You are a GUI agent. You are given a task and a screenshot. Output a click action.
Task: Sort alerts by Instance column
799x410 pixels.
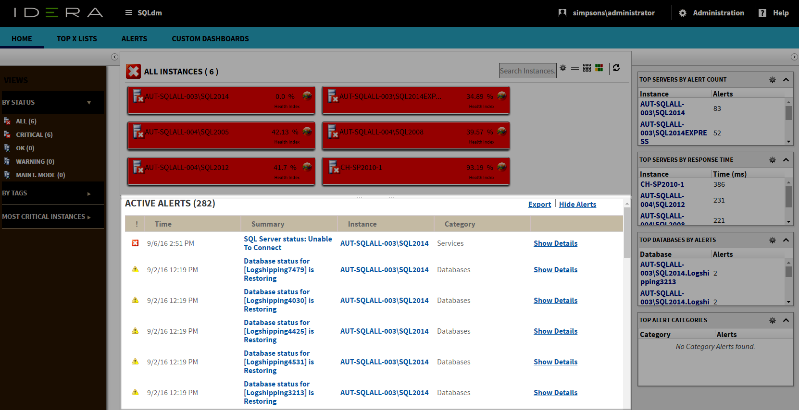pyautogui.click(x=362, y=224)
